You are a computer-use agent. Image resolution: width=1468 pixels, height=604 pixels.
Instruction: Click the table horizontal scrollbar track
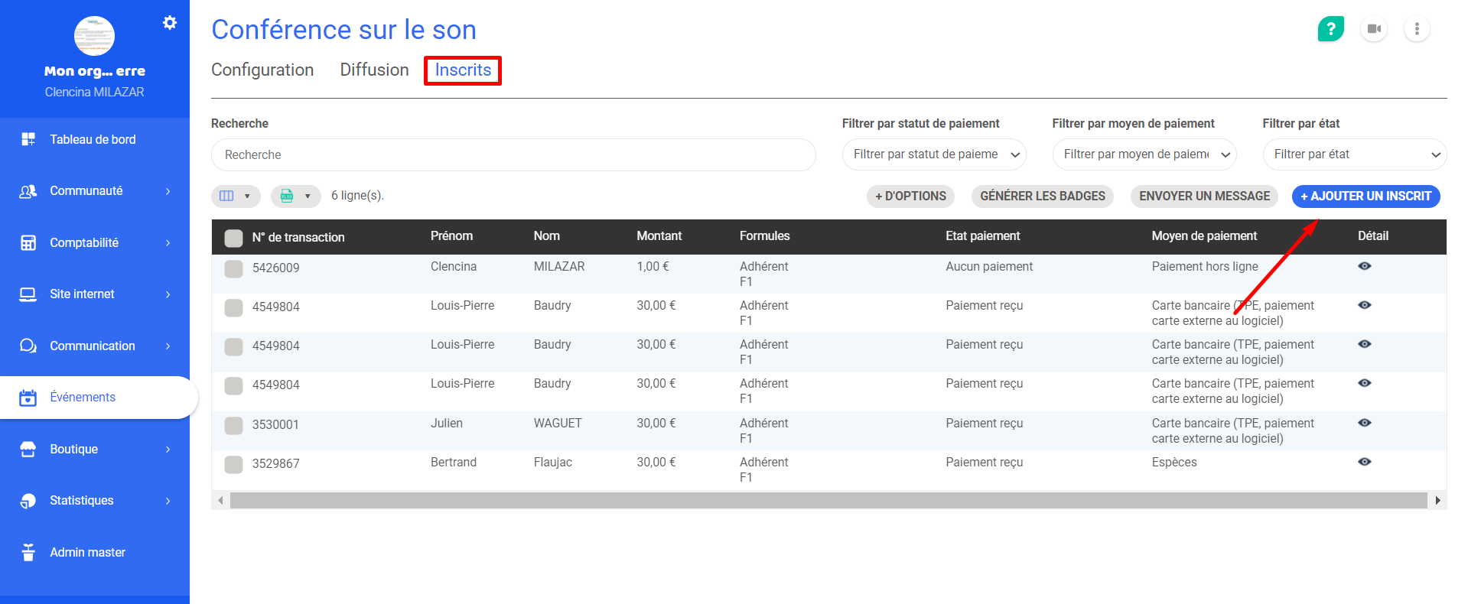tap(828, 501)
